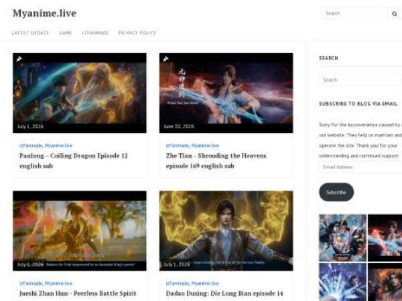Open the Privacy Policy menu item
The image size is (402, 301).
pos(137,33)
